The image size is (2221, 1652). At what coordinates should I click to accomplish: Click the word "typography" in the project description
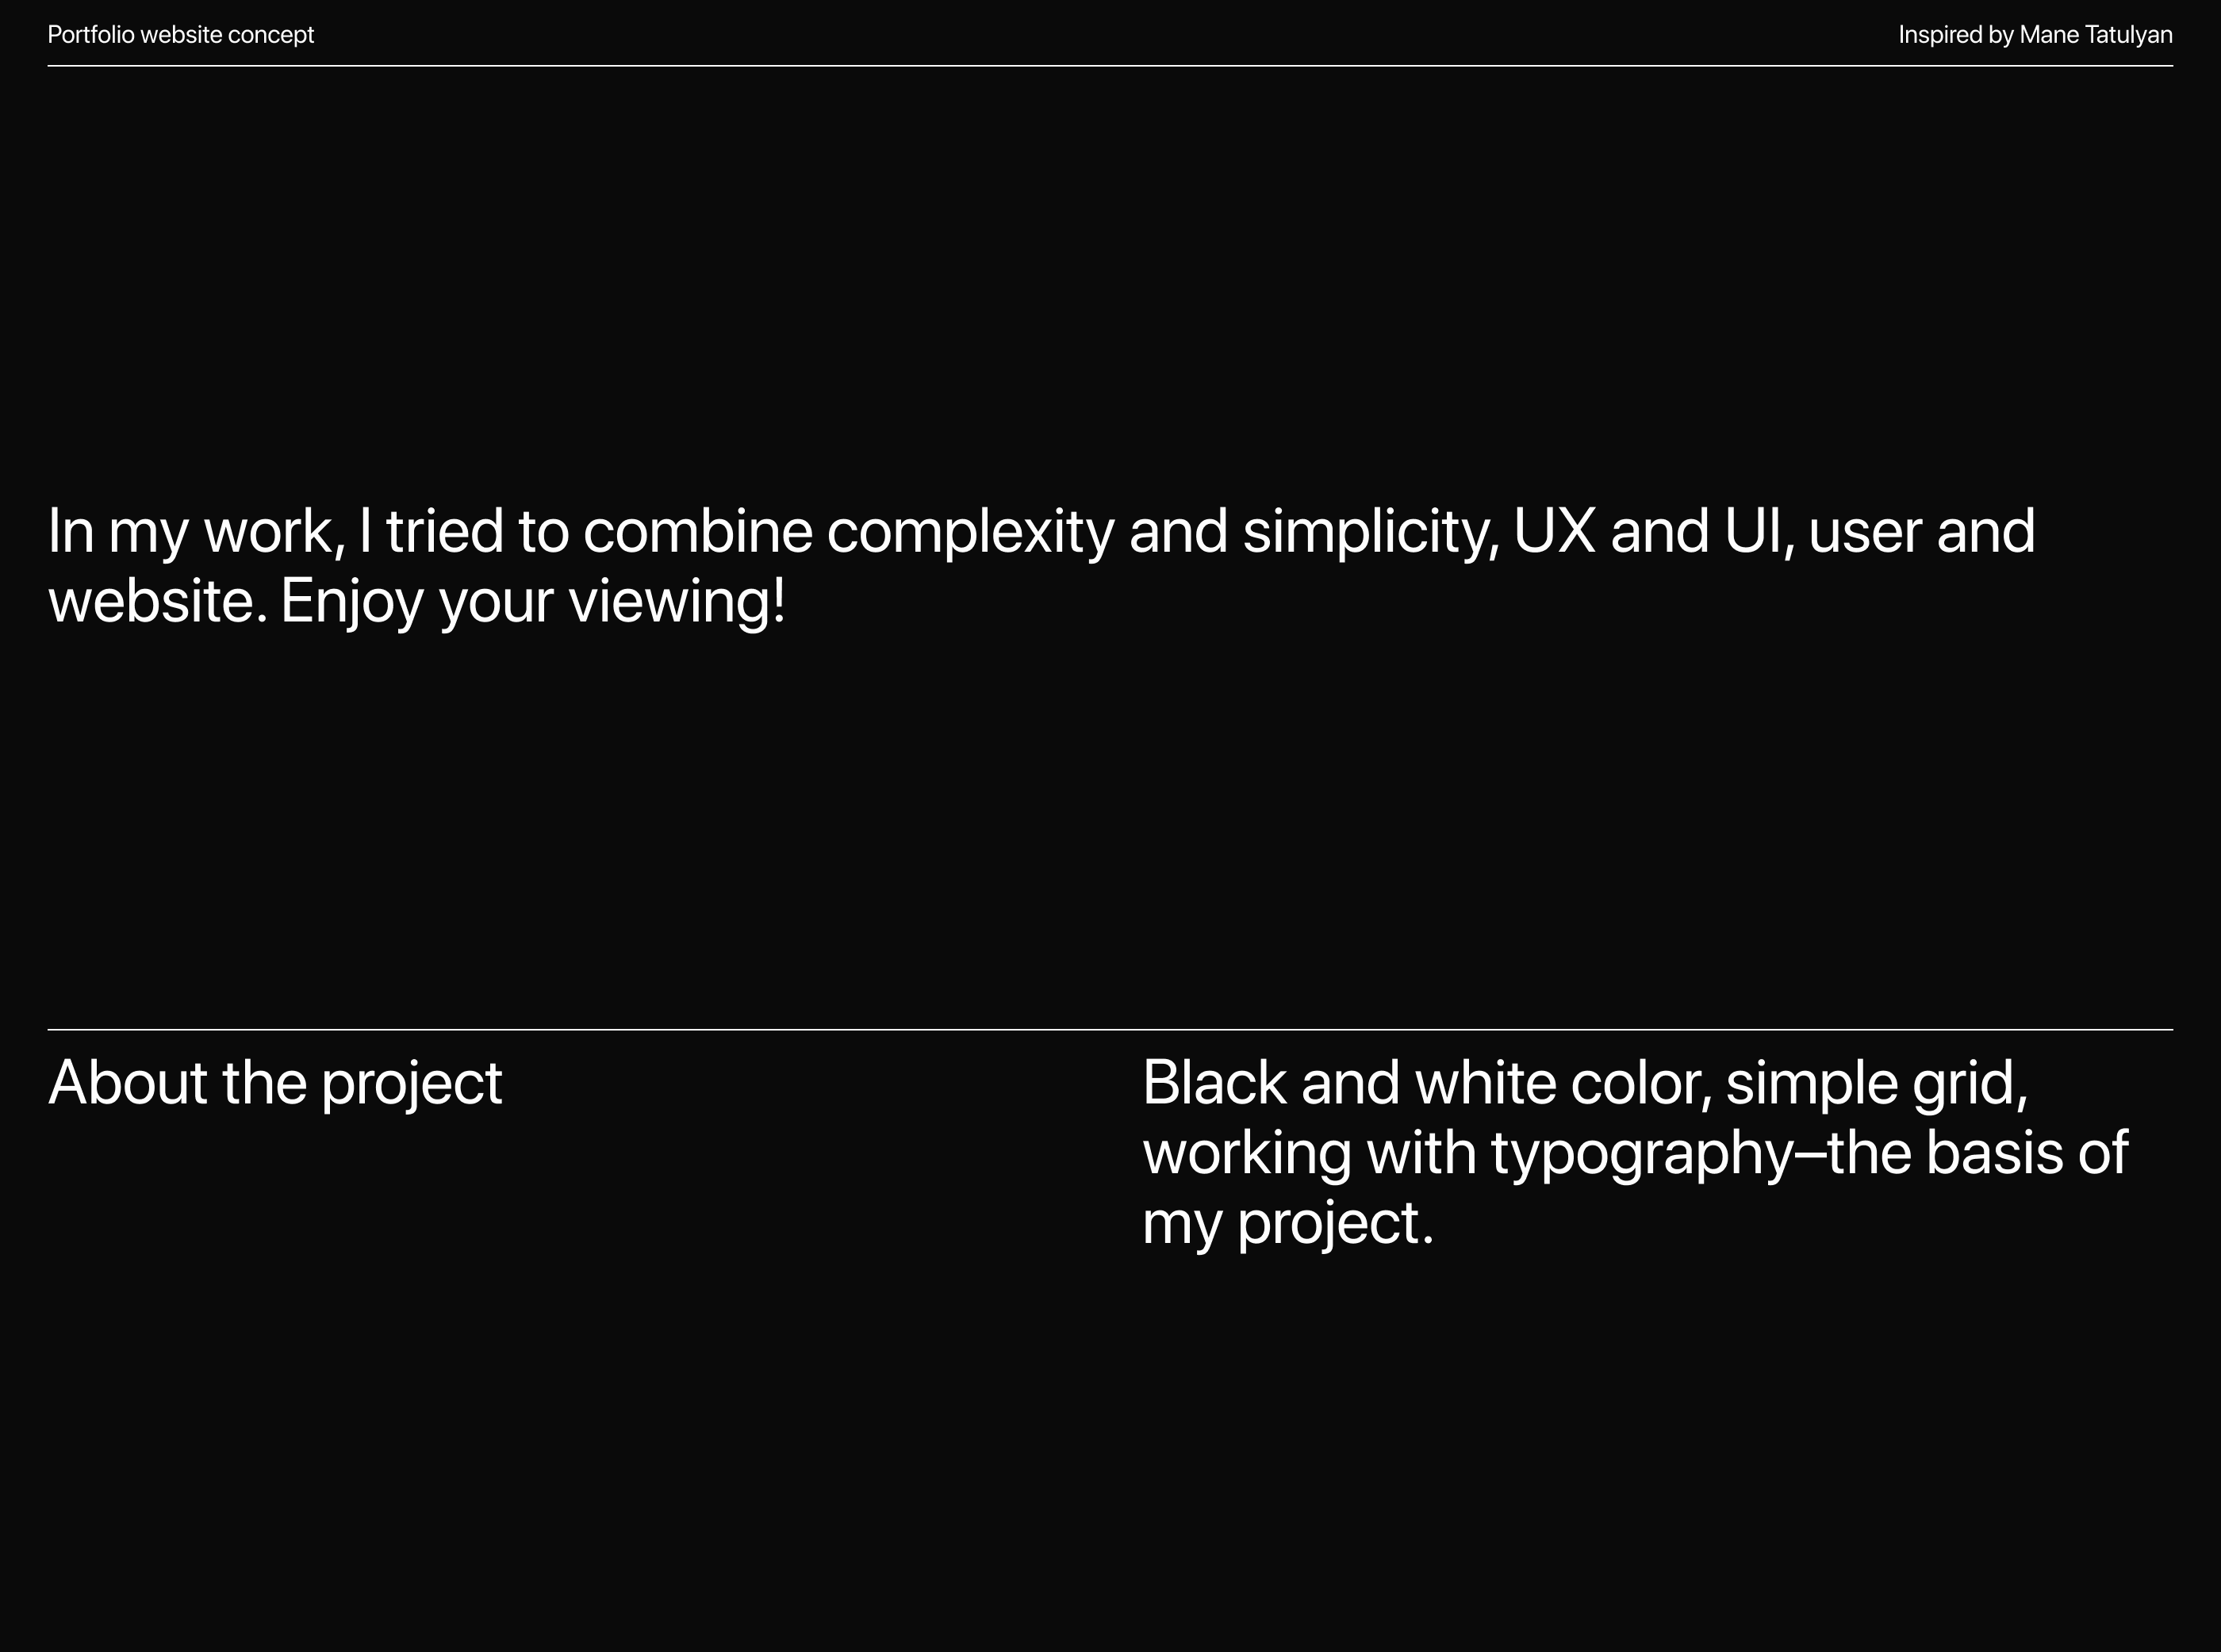coord(1642,1153)
